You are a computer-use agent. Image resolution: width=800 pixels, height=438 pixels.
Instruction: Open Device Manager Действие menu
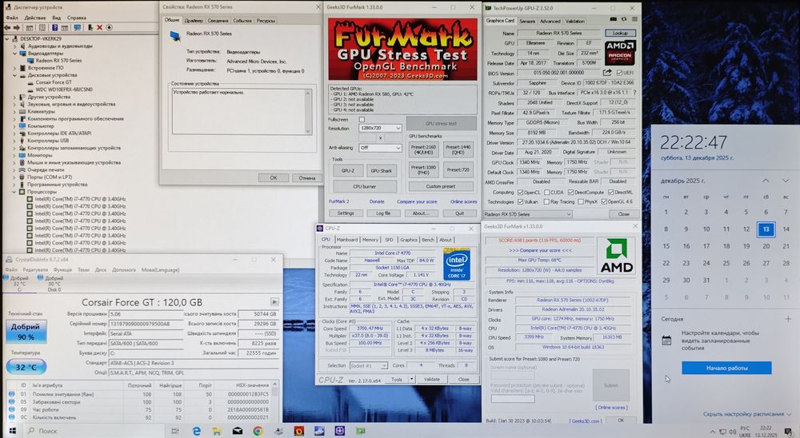click(35, 18)
